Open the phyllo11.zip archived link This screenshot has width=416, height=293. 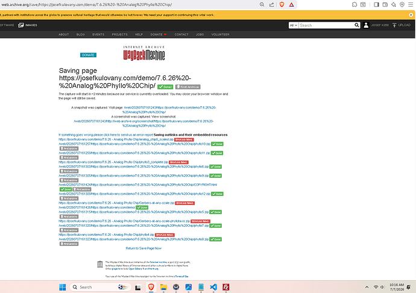pyautogui.click(x=134, y=153)
